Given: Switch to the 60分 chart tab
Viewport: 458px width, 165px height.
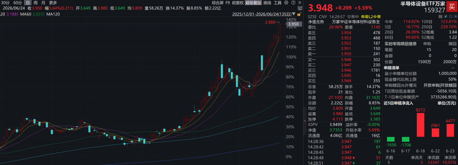Looking at the screenshot, I should [18, 3].
